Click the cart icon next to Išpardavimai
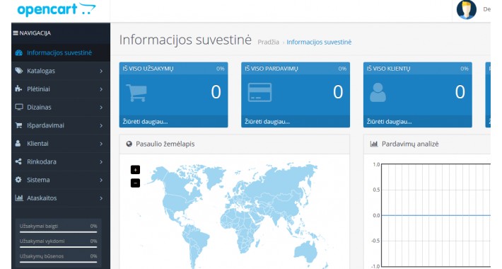This screenshot has height=269, width=502. (x=18, y=125)
